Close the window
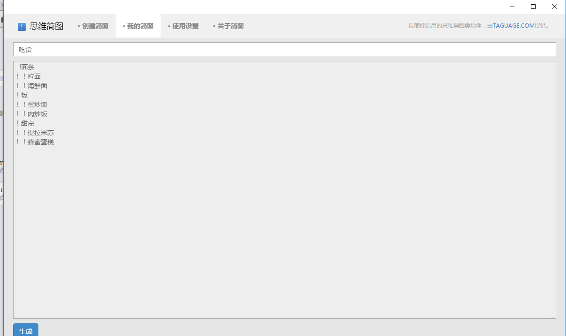This screenshot has width=566, height=336. tap(555, 7)
